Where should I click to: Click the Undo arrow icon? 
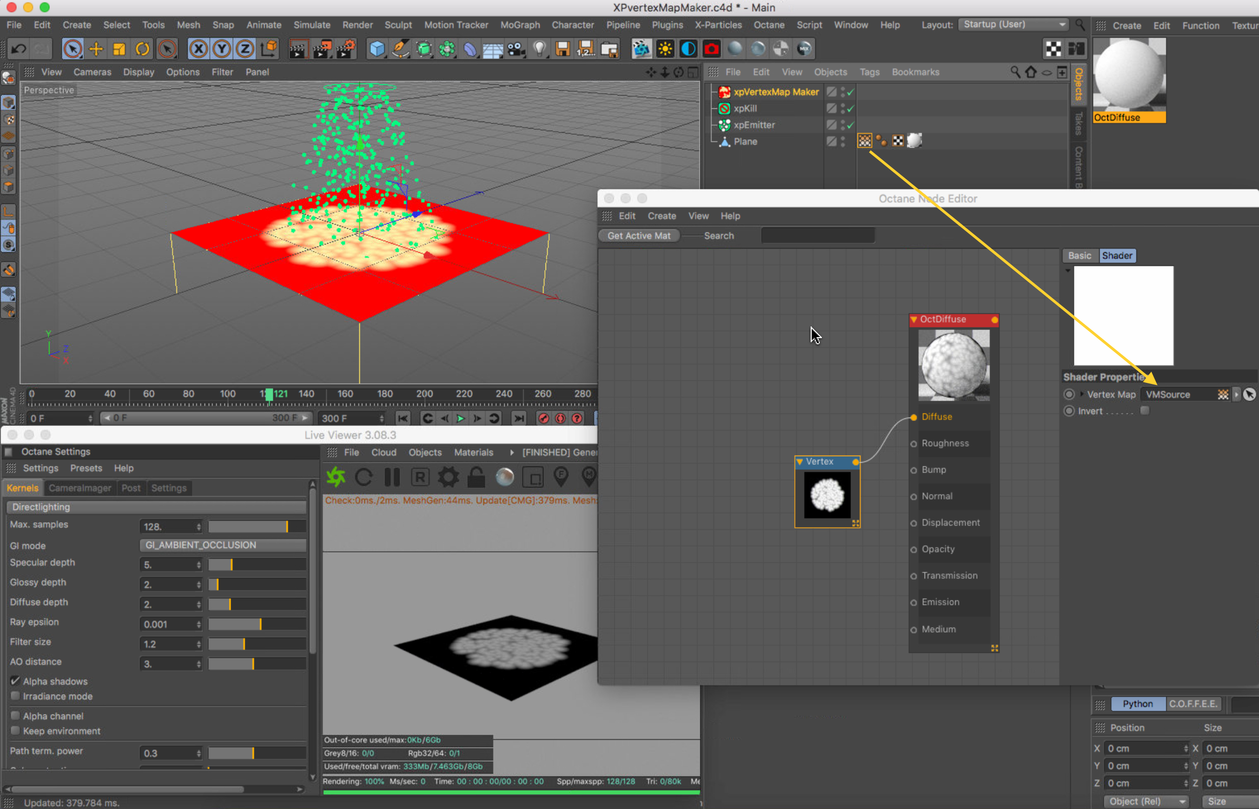pyautogui.click(x=19, y=49)
